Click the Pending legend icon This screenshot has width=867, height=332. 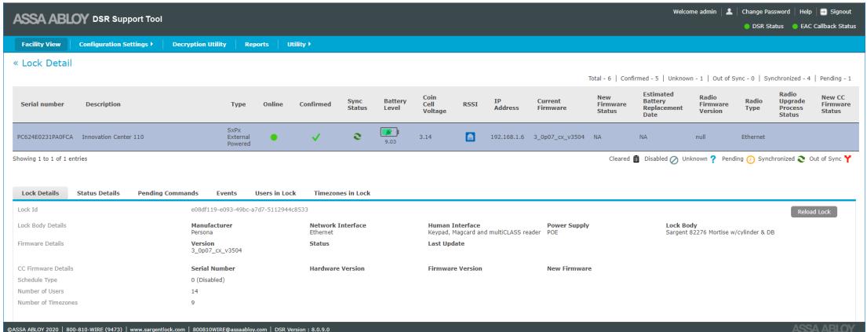click(x=750, y=160)
